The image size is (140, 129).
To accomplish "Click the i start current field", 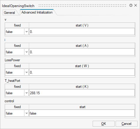I will click(82, 52).
